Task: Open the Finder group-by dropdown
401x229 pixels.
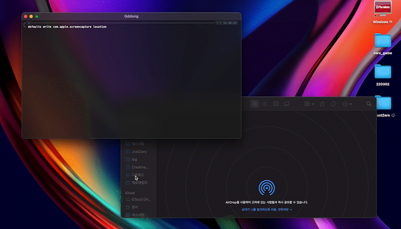Action: click(309, 104)
